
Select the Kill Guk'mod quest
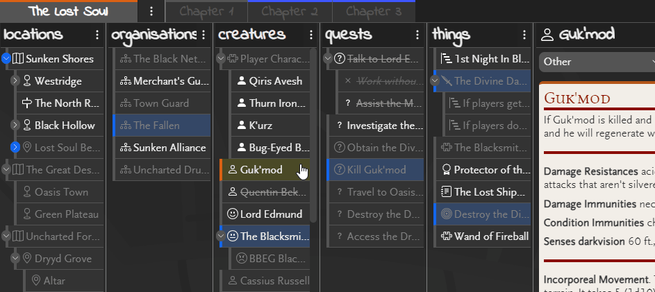[x=376, y=170]
